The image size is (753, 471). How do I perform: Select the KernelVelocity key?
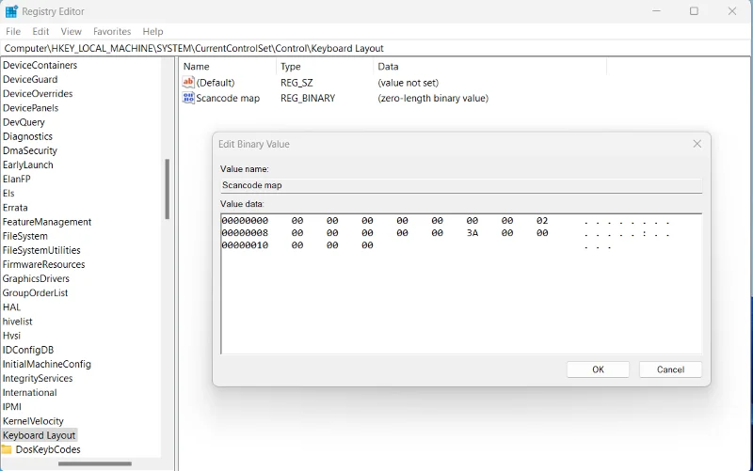(33, 421)
